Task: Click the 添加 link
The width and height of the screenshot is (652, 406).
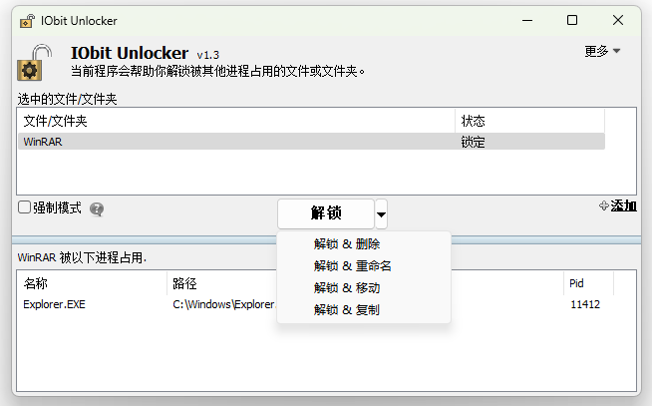Action: [623, 205]
